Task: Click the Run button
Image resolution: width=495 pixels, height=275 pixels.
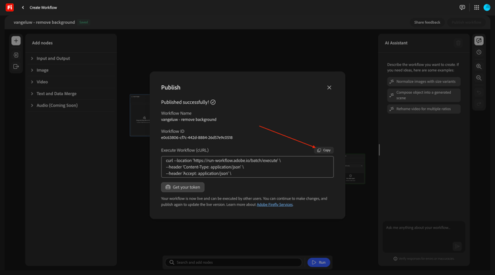Action: point(319,262)
